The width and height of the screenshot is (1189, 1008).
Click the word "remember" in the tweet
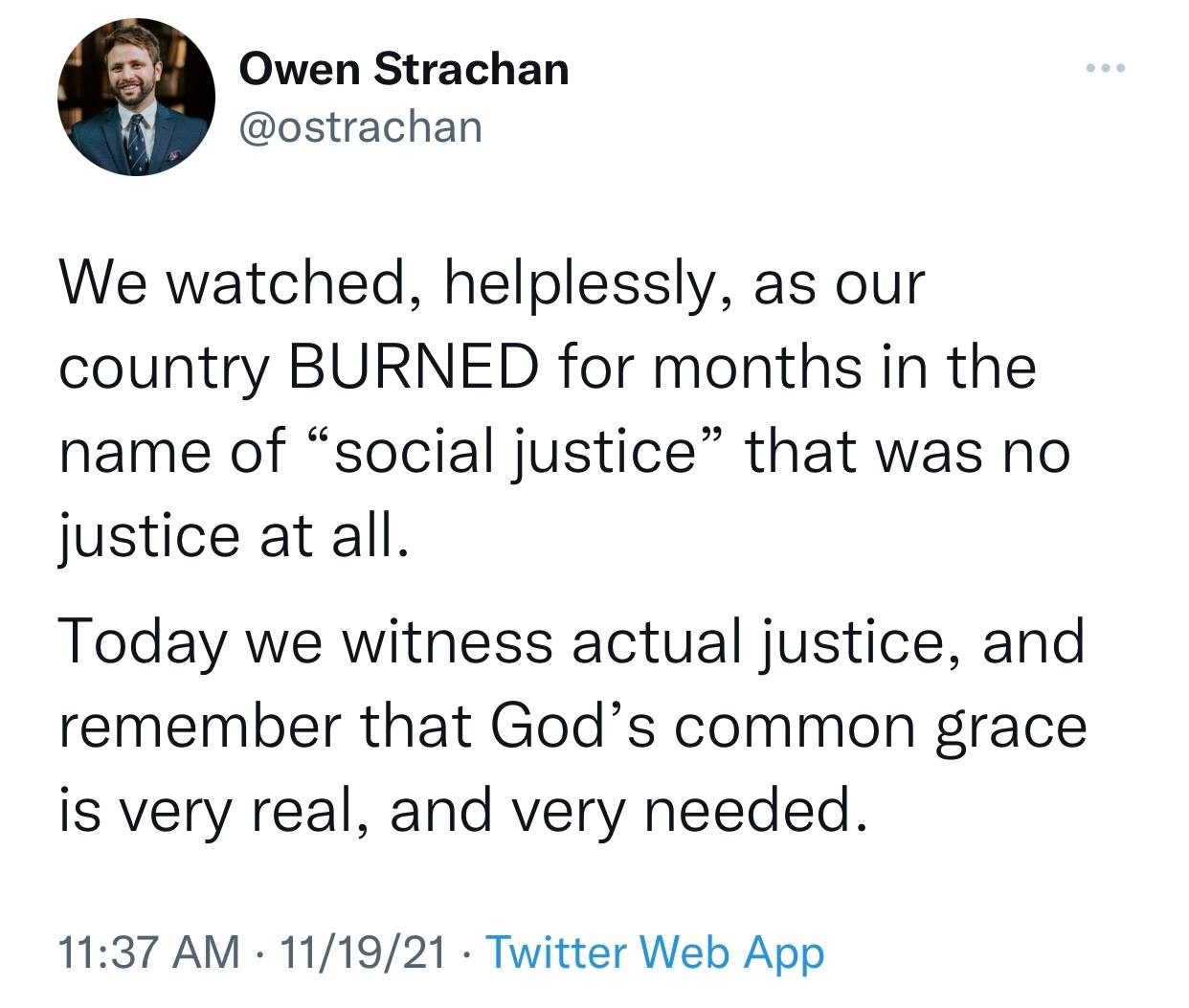coord(198,726)
